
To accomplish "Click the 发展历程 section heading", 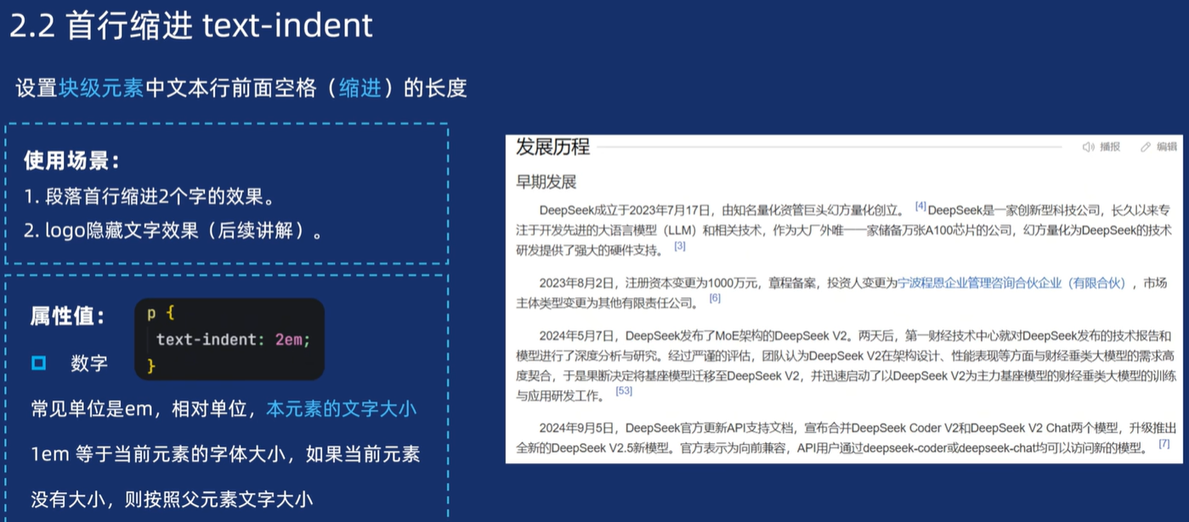I will click(553, 147).
